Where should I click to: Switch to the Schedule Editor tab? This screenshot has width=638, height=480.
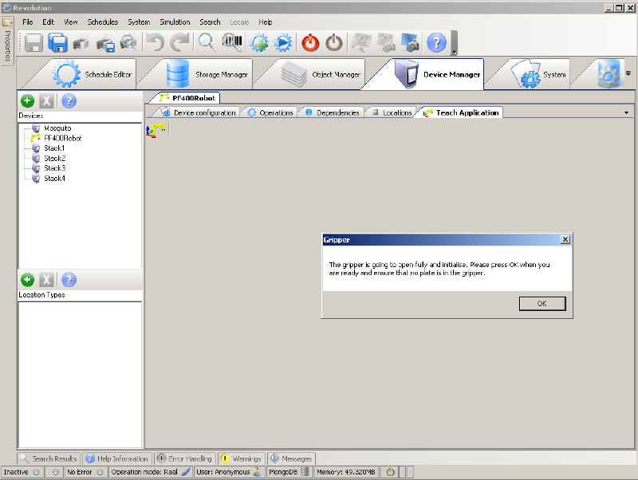[x=96, y=75]
